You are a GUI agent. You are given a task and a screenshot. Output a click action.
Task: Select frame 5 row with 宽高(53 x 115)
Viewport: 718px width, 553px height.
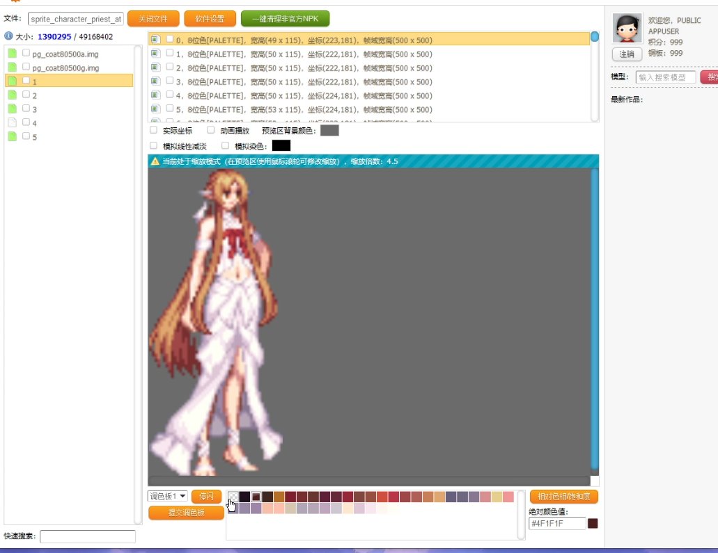pos(369,109)
